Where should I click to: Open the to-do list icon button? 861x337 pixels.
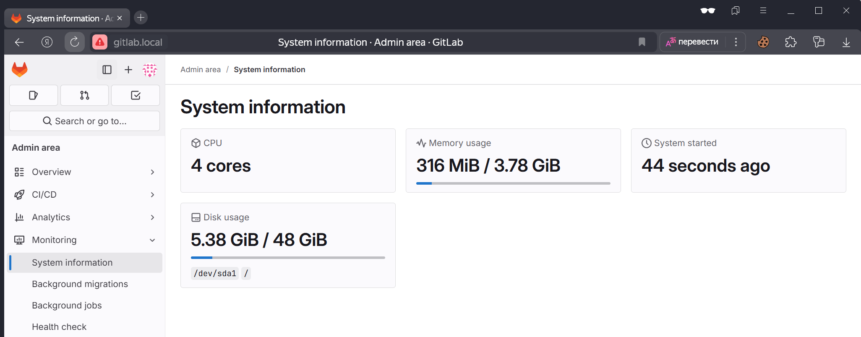click(136, 95)
